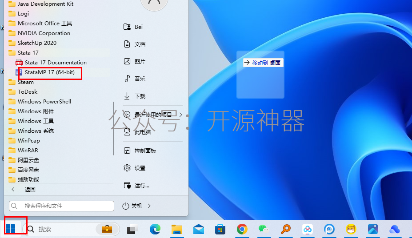This screenshot has height=238, width=412.
Task: Open the Windows Start button
Action: point(11,229)
